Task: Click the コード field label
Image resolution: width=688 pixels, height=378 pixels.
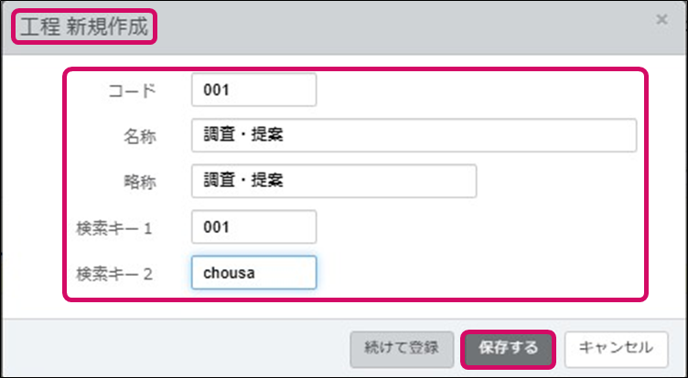Action: coord(133,90)
